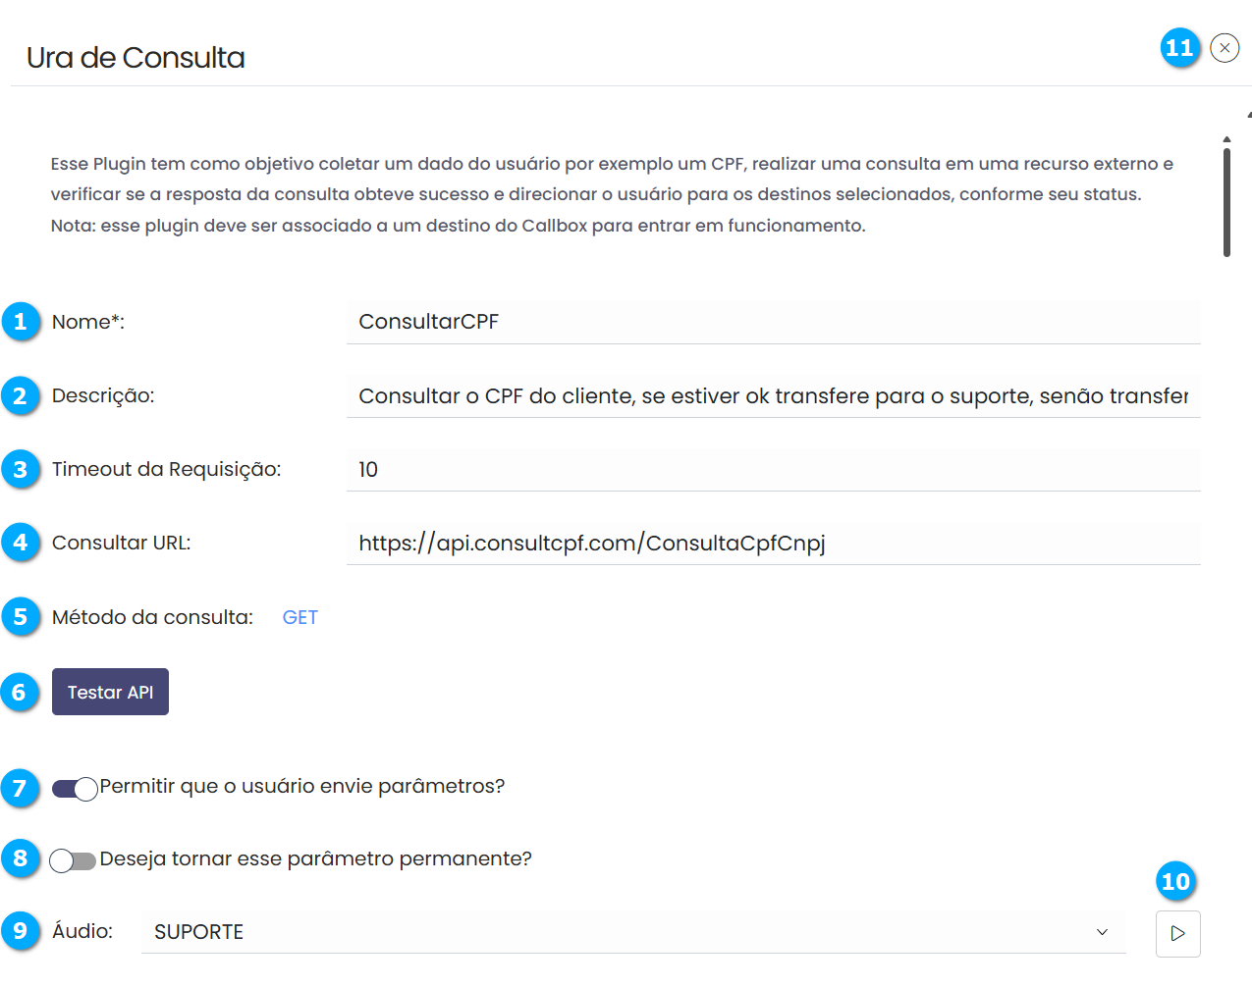Click numbered badge 3 beside Timeout

pyautogui.click(x=21, y=470)
